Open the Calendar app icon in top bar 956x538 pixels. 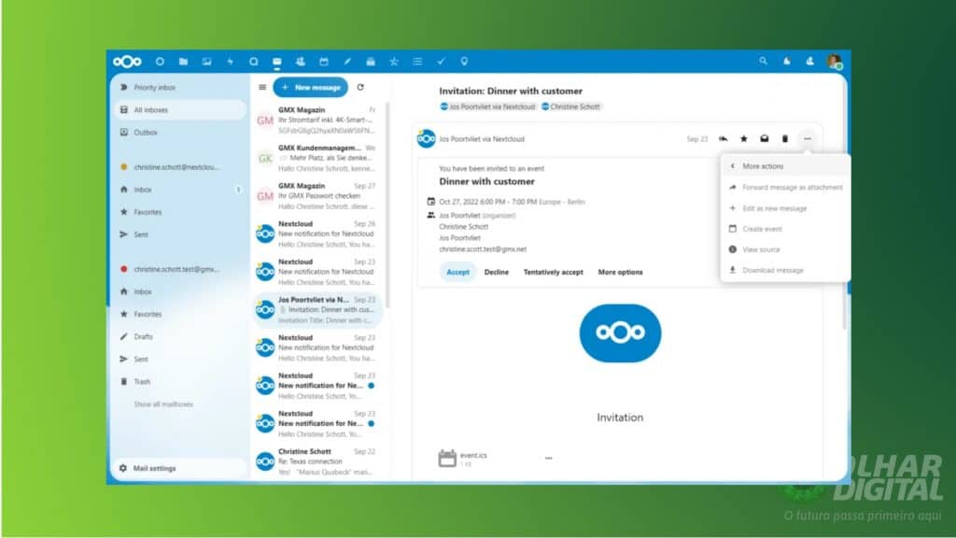[x=324, y=62]
